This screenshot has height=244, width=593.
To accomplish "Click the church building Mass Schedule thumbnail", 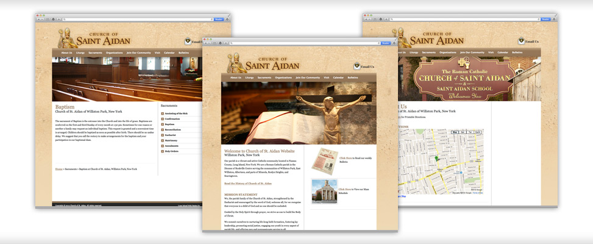I will pyautogui.click(x=324, y=191).
